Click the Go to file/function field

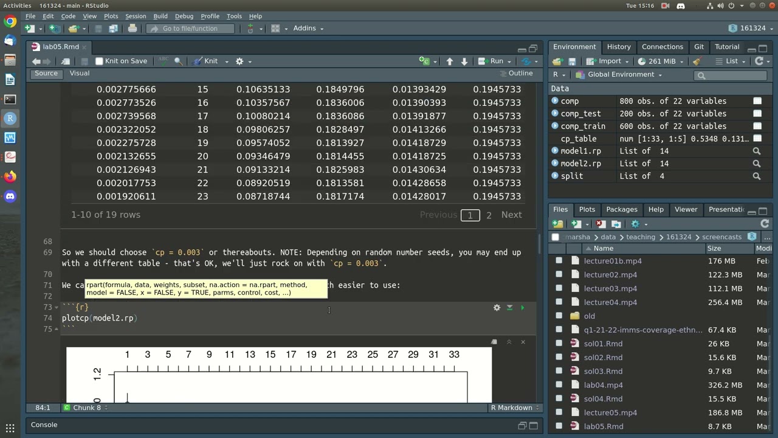tap(191, 29)
